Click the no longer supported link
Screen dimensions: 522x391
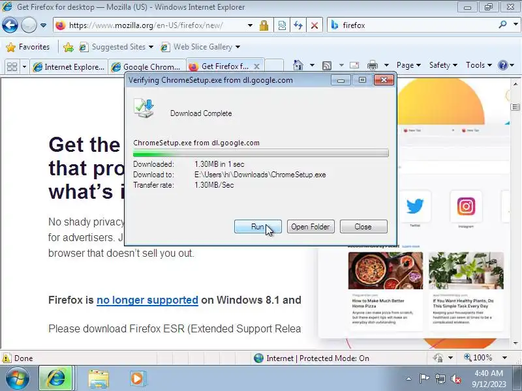147,300
